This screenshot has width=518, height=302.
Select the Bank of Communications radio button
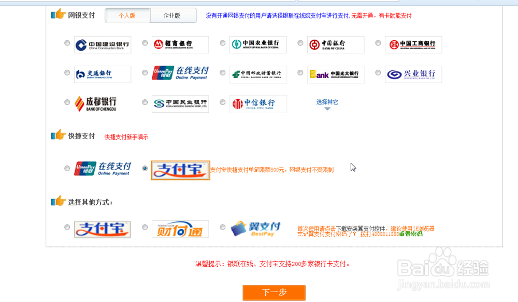tap(67, 72)
